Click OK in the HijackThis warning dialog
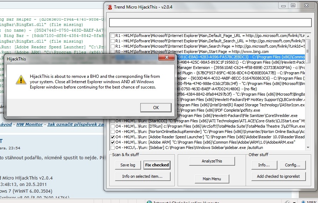Screen dimensions: 318x203 click(156, 107)
